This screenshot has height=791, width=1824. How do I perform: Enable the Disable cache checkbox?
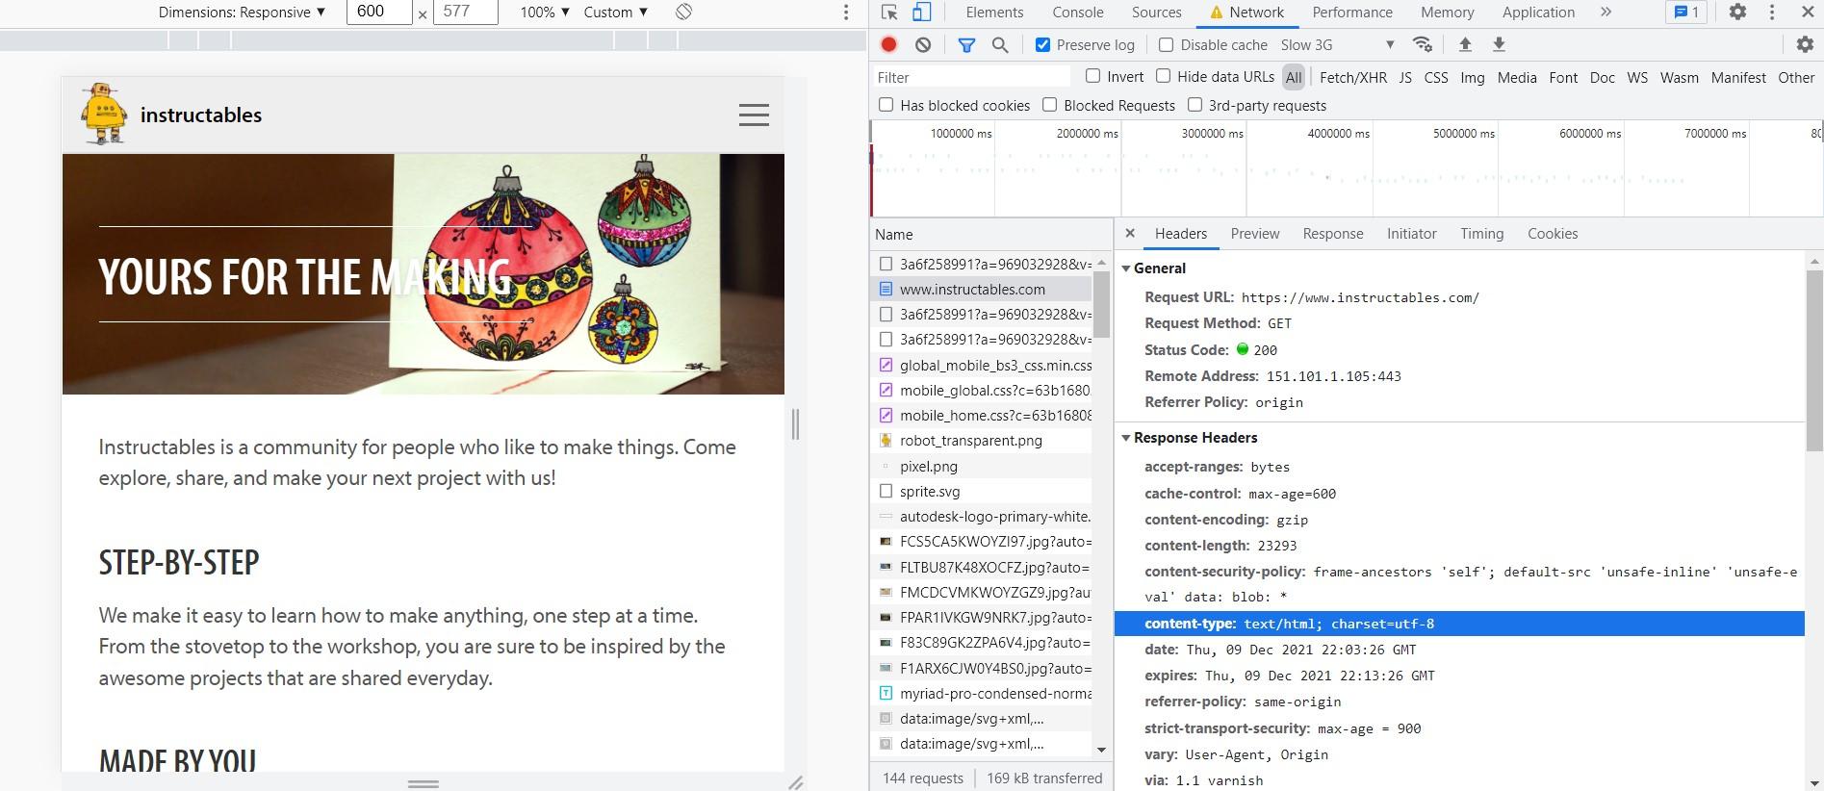click(1167, 44)
